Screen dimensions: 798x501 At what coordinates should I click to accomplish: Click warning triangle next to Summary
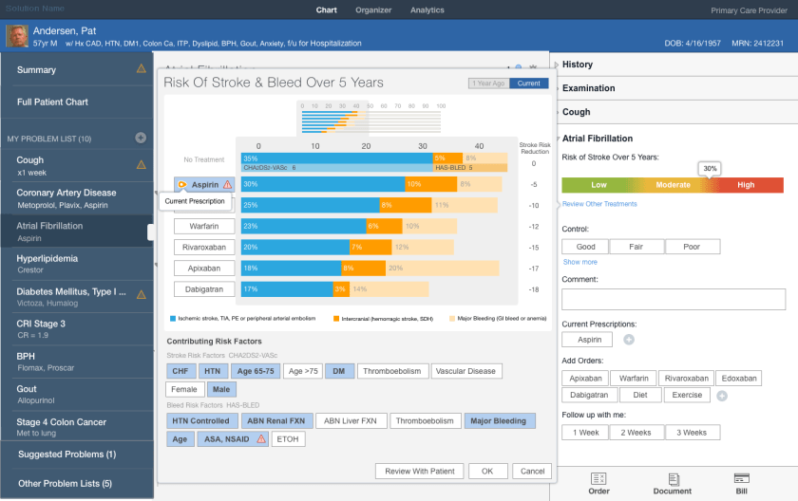[x=142, y=69]
